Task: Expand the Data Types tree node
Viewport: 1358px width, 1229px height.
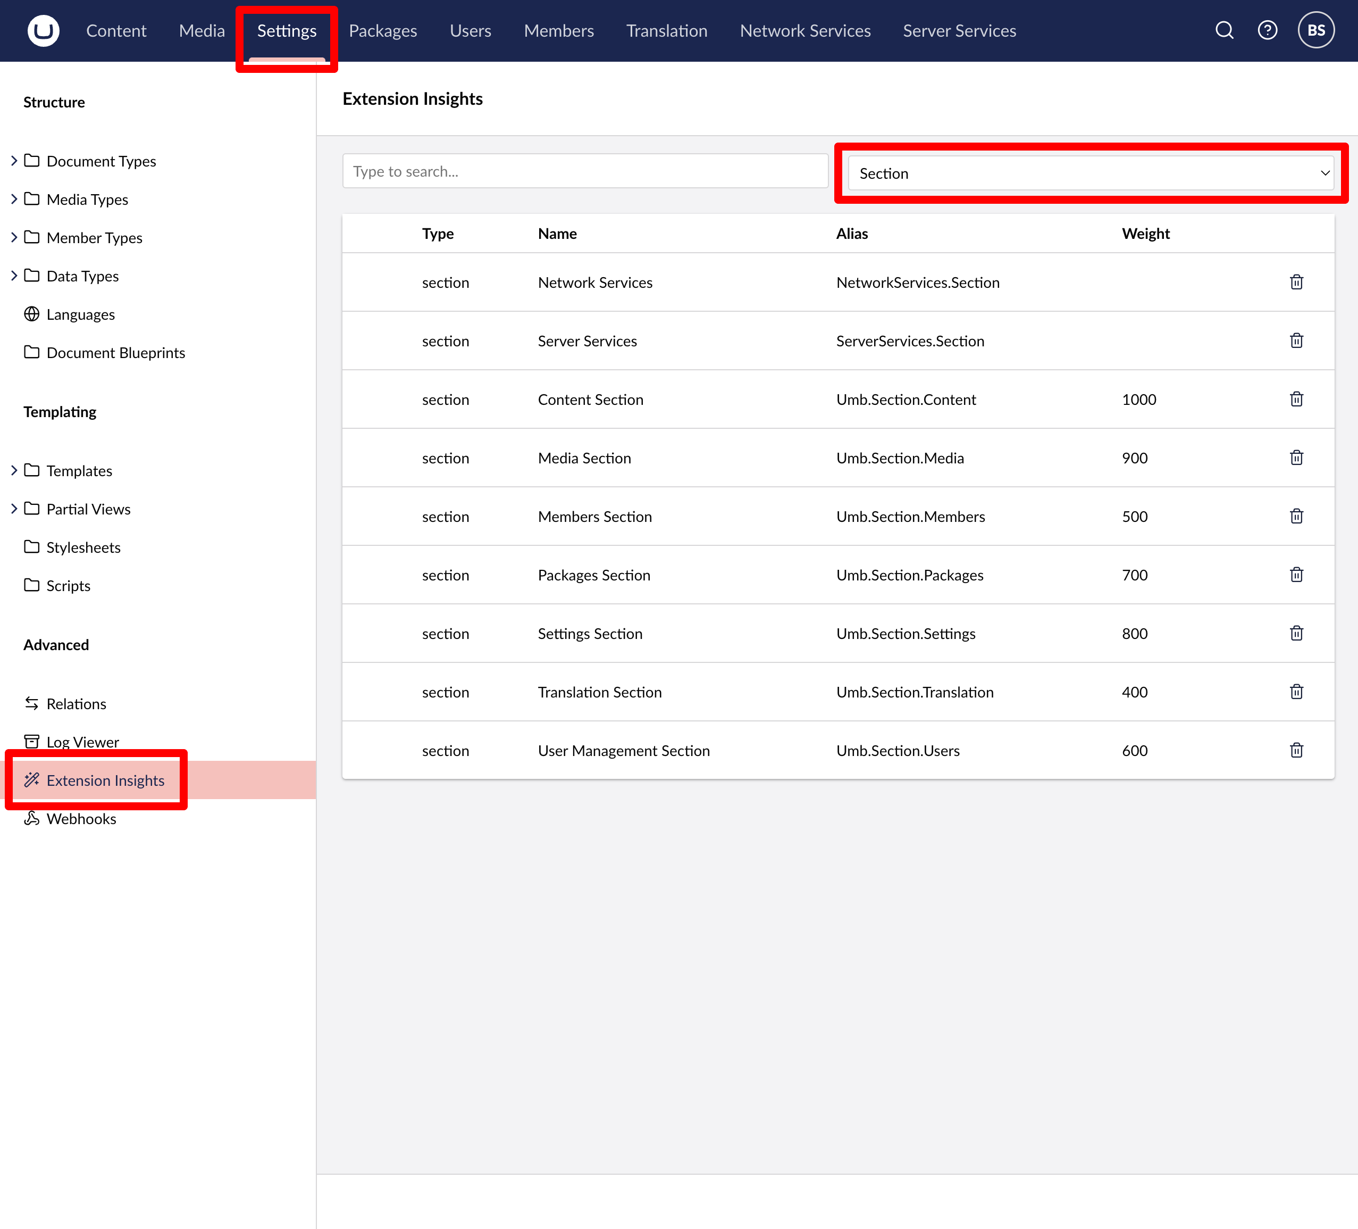Action: point(14,276)
